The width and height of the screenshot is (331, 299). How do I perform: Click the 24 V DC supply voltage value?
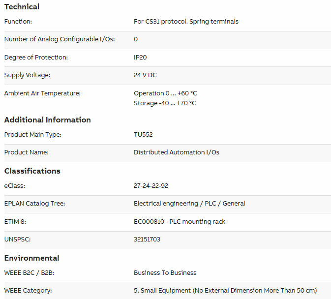145,75
